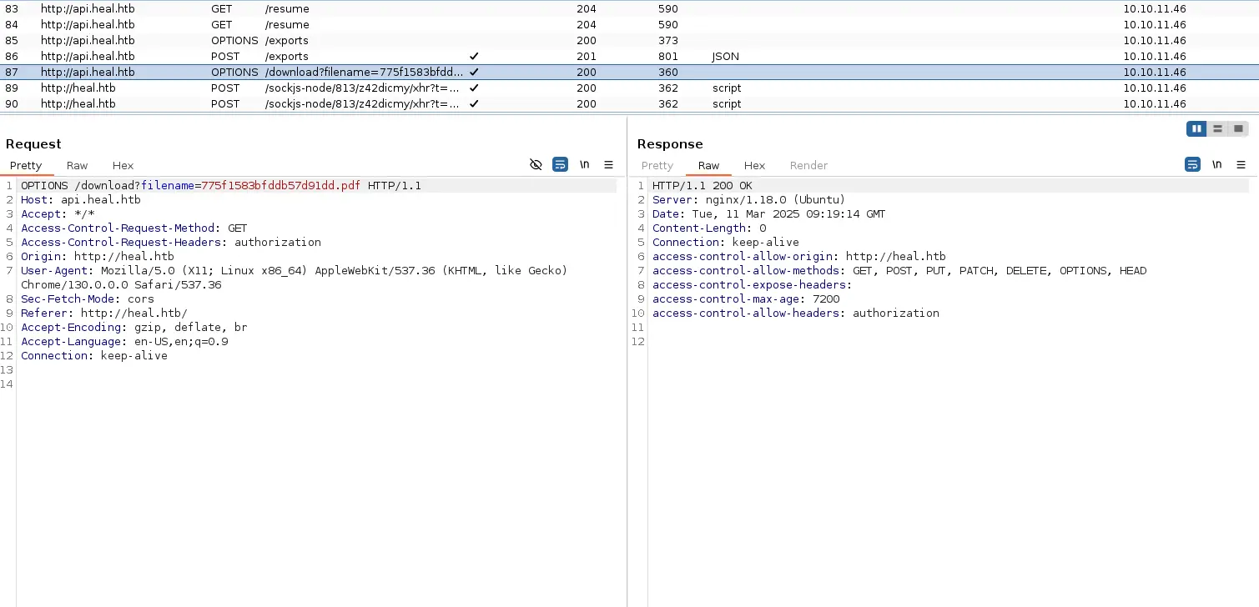Select history row 86 POST /exports
The height and width of the screenshot is (607, 1259).
click(x=629, y=57)
